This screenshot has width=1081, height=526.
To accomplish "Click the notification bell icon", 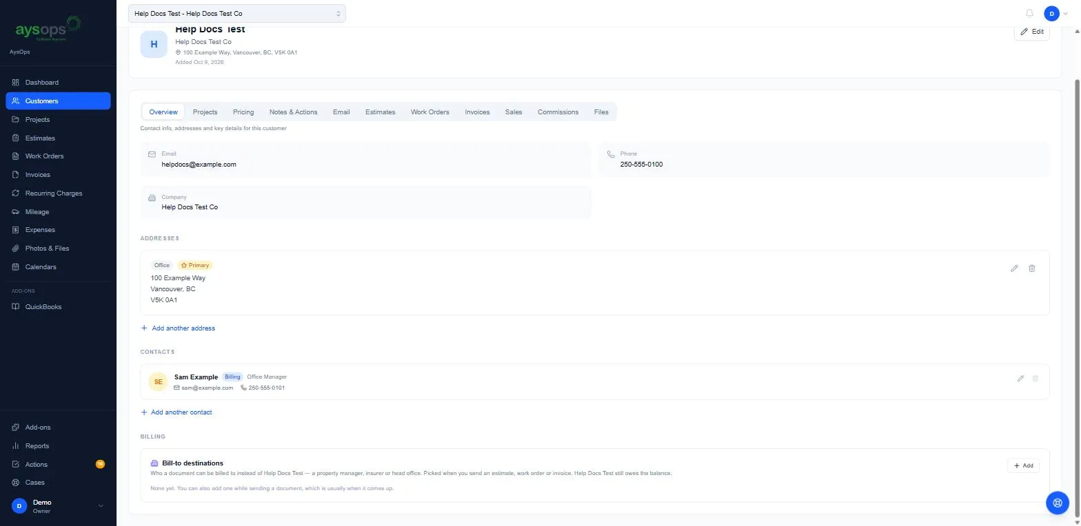I will coord(1029,13).
